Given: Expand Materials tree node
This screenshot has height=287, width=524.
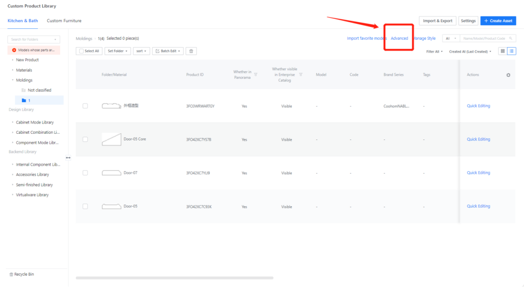Looking at the screenshot, I should tap(13, 70).
